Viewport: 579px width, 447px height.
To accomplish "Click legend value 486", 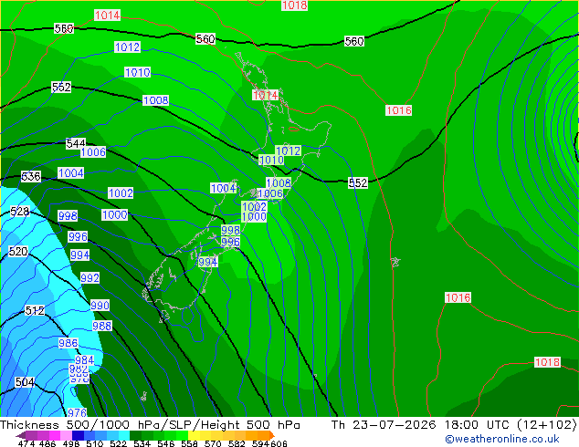I will (x=47, y=443).
